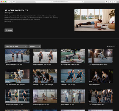This screenshot has width=119, height=111.
Task: Select the BODYCOMBAT #80 workout thumbnail
Action: pyautogui.click(x=45, y=56)
